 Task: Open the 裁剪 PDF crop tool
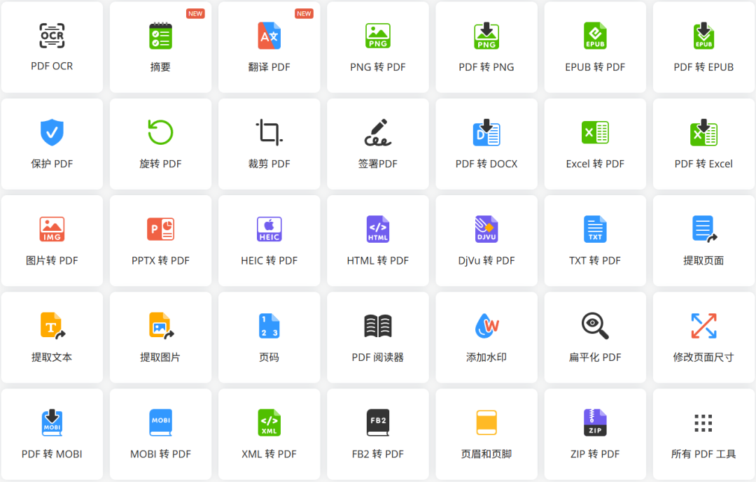tap(269, 144)
